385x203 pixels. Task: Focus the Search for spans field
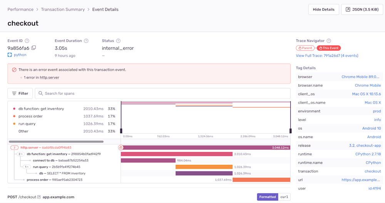point(163,93)
